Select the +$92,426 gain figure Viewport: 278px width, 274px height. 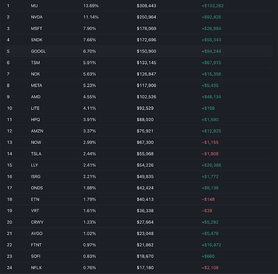(x=211, y=17)
